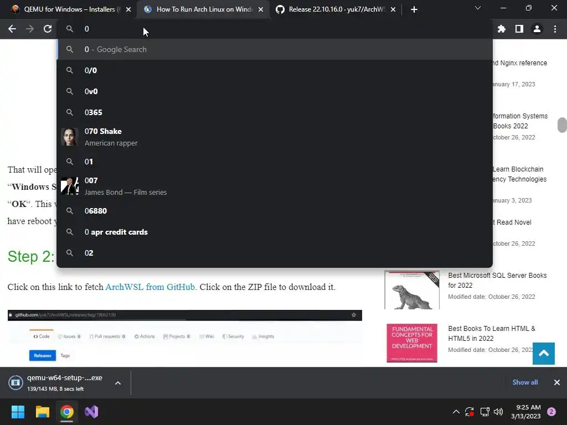This screenshot has width=567, height=425.
Task: Close the How To Run Arch Linux tab
Action: pyautogui.click(x=261, y=9)
